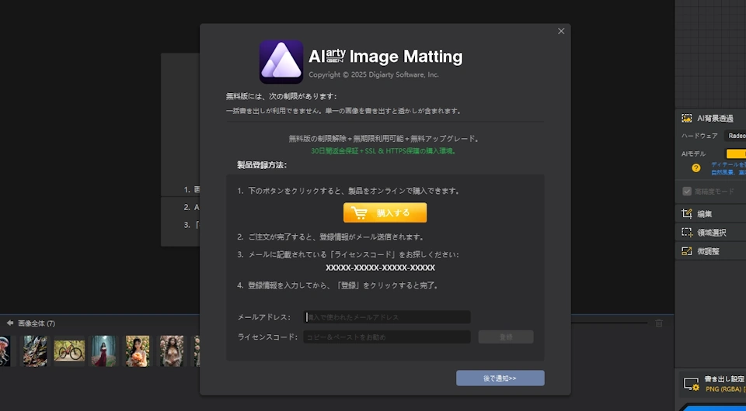Select the woman holding orange bouquet thumbnail
The width and height of the screenshot is (746, 411).
138,351
